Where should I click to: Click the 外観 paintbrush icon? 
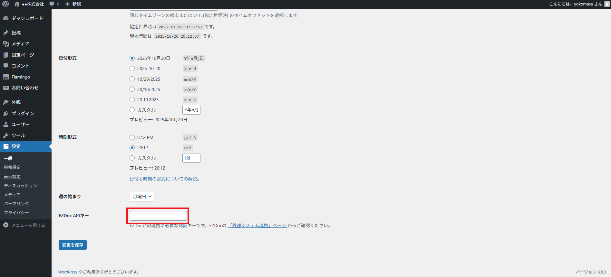click(6, 102)
